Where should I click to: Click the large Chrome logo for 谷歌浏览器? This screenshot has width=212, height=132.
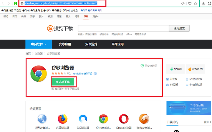tap(39, 74)
